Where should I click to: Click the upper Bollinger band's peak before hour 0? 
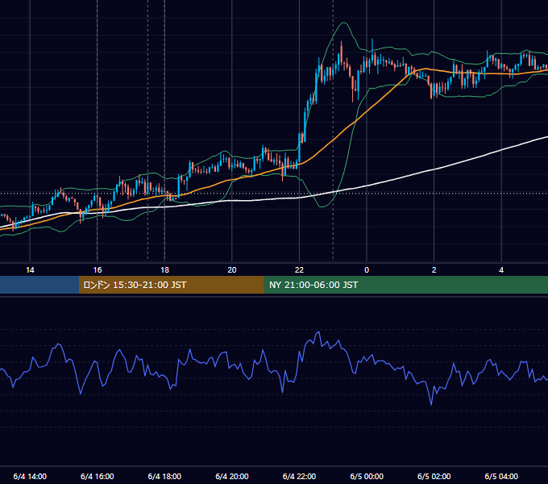click(x=344, y=23)
